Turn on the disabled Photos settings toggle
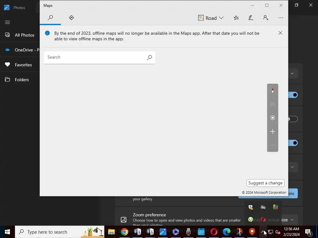 [x=293, y=119]
